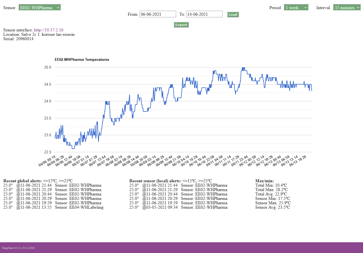Screen dimensions: 363x253
Task: Click the Location text Salve 2c
Action: click(29, 34)
